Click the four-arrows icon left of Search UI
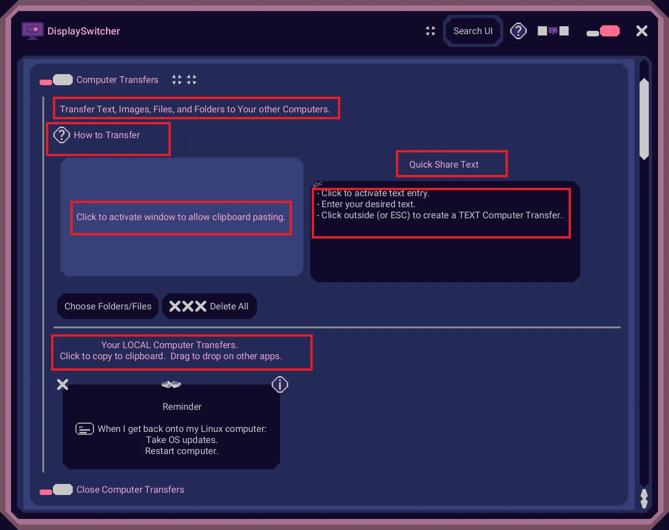This screenshot has height=530, width=669. (430, 31)
